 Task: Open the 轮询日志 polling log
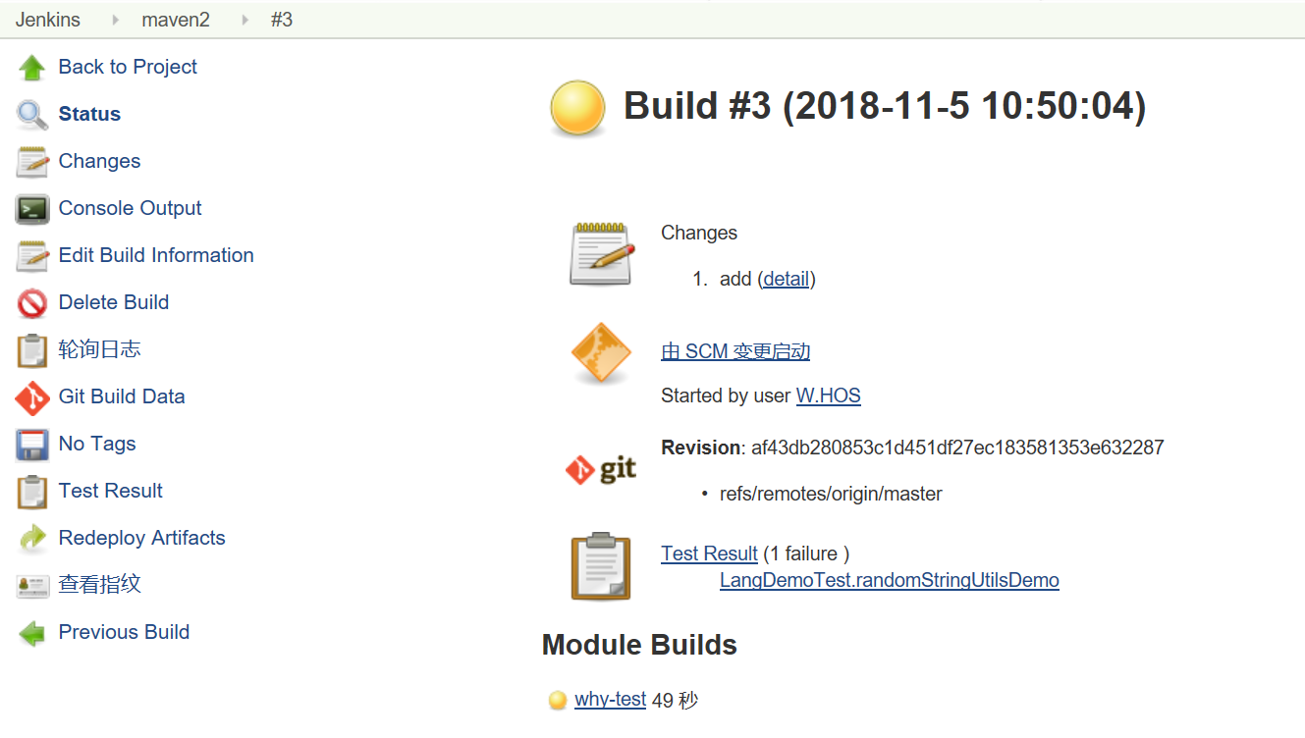(x=99, y=349)
